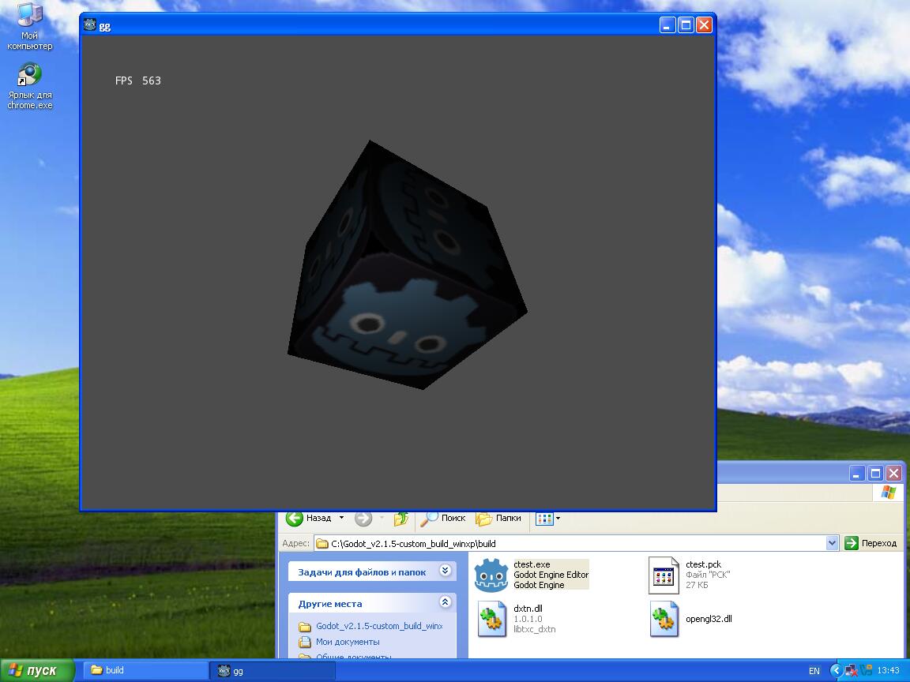This screenshot has height=682, width=910.
Task: Click the пуск Start button
Action: coord(37,670)
